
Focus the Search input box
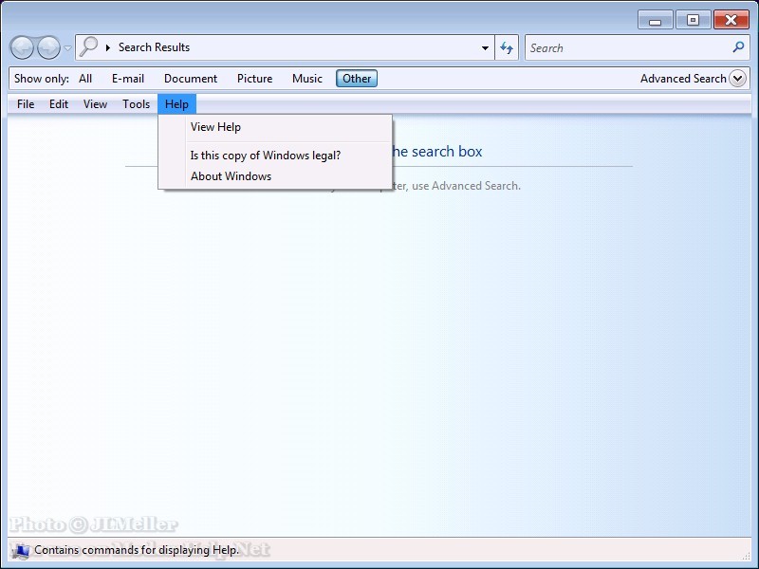[637, 47]
